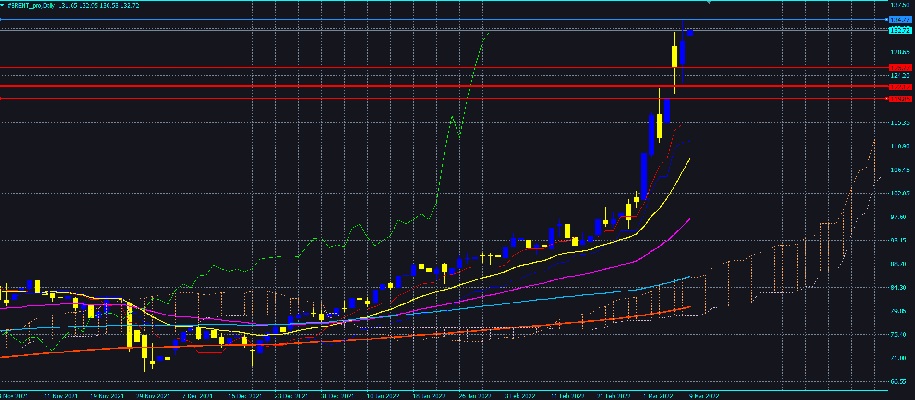Click the 21 Feb 2022 date label

click(x=614, y=396)
